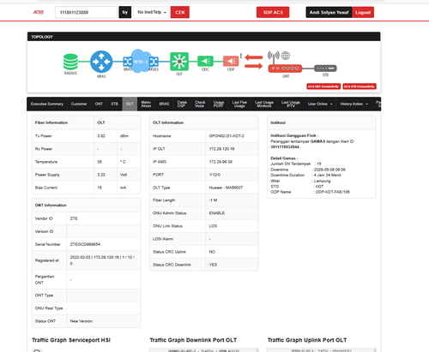Open the Datek OSP tab

[x=182, y=104]
